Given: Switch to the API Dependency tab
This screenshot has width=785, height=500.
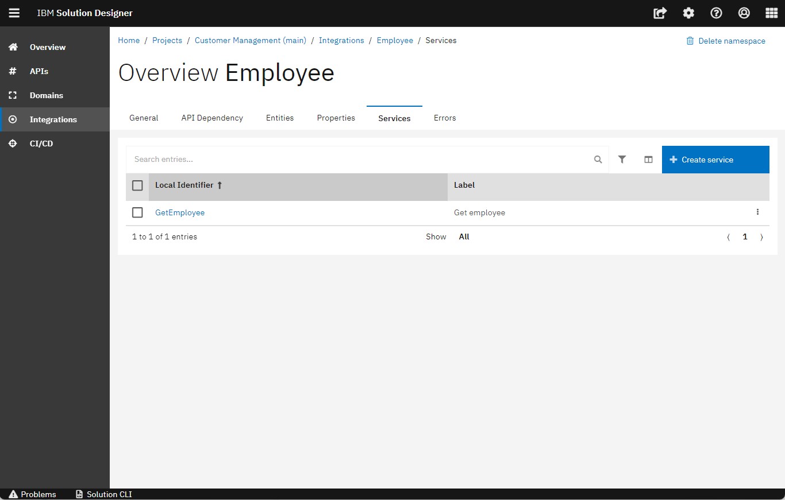Looking at the screenshot, I should pyautogui.click(x=212, y=118).
